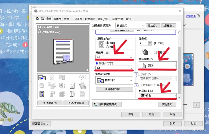Click 取消 in the printer properties dialog
The width and height of the screenshot is (209, 134).
point(152,114)
